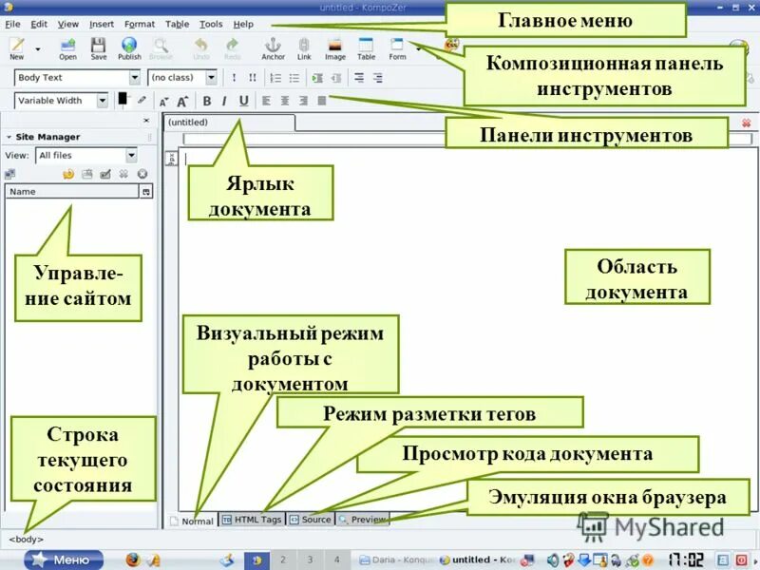Image resolution: width=760 pixels, height=570 pixels.
Task: Toggle Underline formatting
Action: click(244, 101)
